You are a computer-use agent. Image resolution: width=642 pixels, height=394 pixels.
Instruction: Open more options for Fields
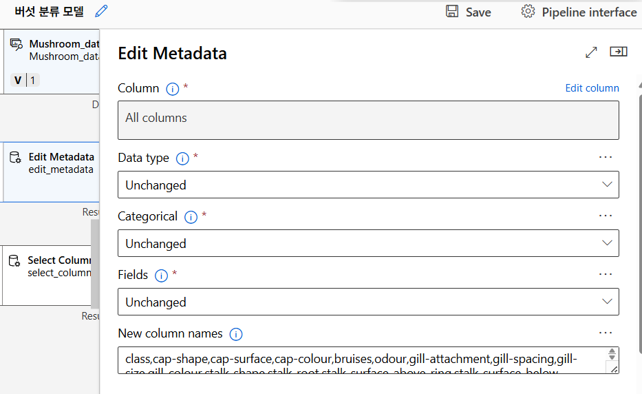tap(606, 274)
